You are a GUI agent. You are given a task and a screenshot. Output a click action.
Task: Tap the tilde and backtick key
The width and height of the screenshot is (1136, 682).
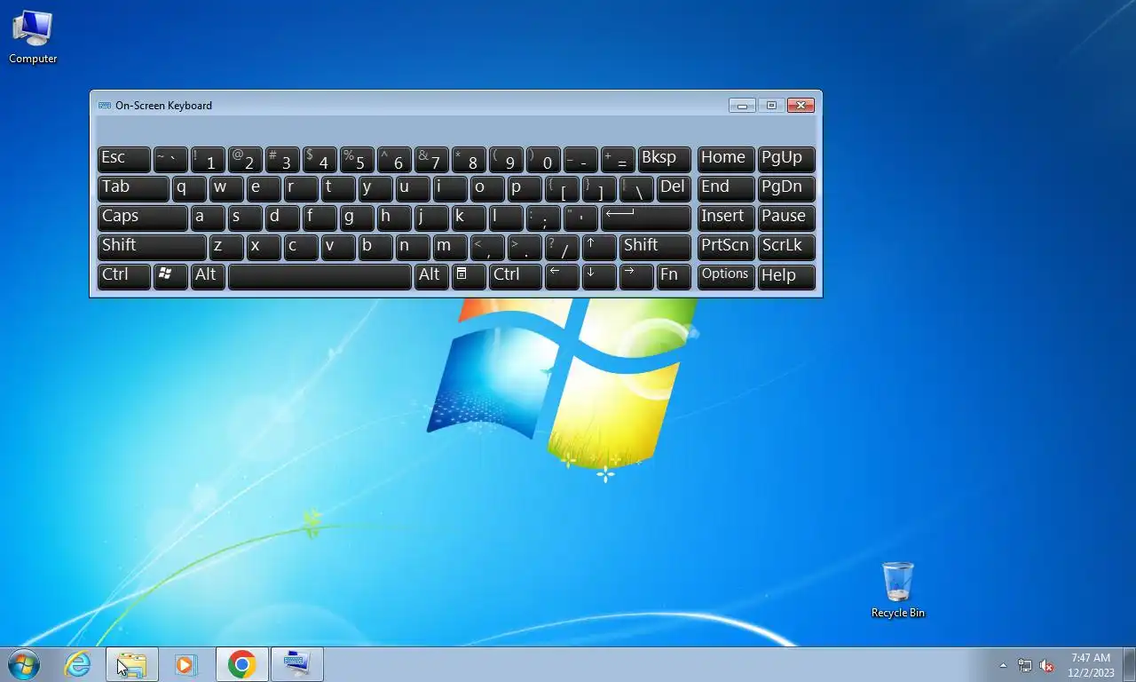click(170, 159)
